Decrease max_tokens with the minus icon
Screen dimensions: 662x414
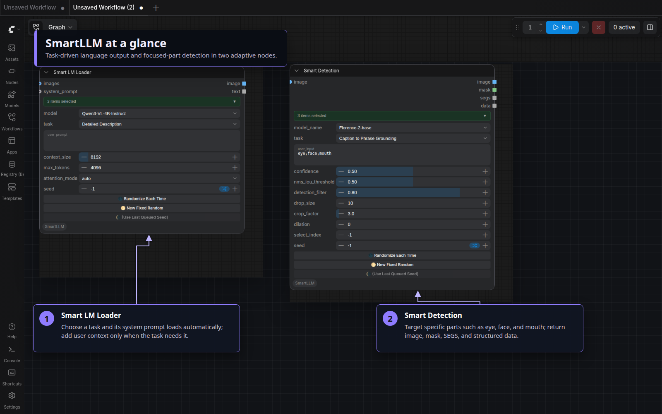(x=84, y=168)
